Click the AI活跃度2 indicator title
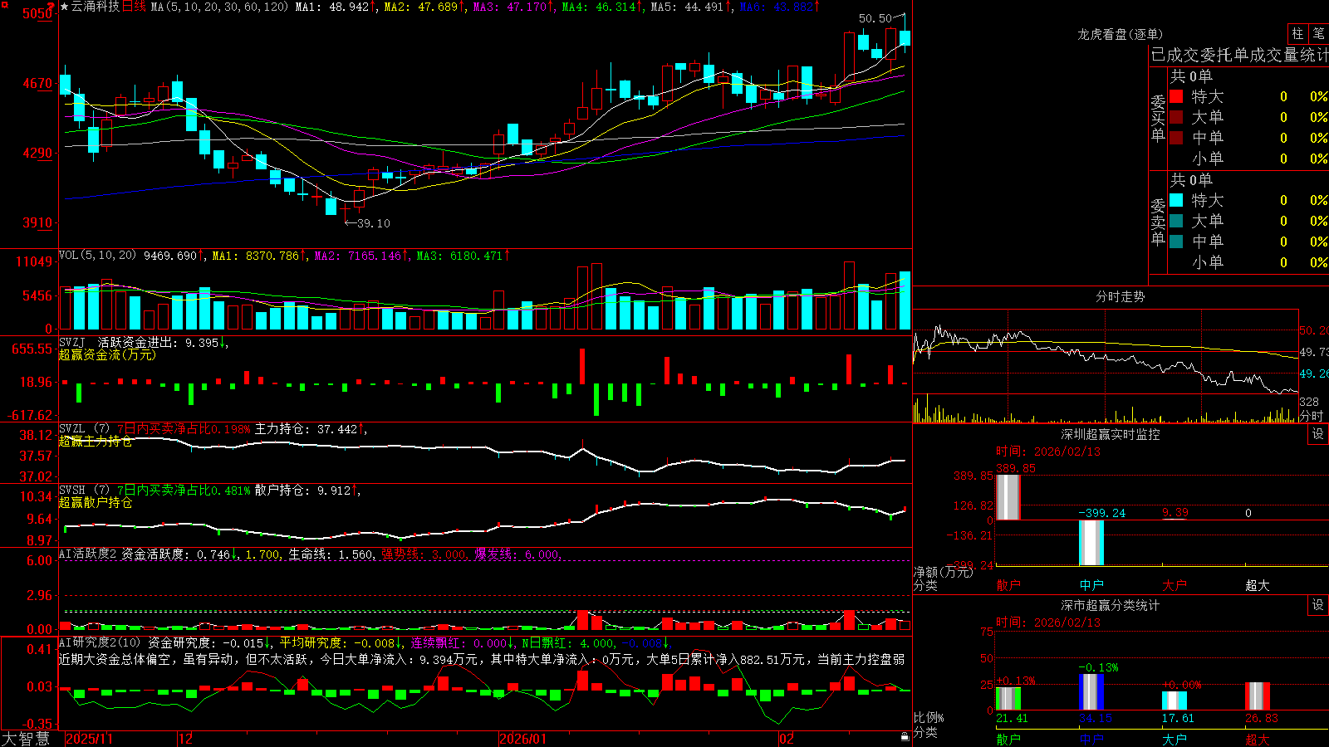This screenshot has width=1329, height=747. click(x=87, y=554)
